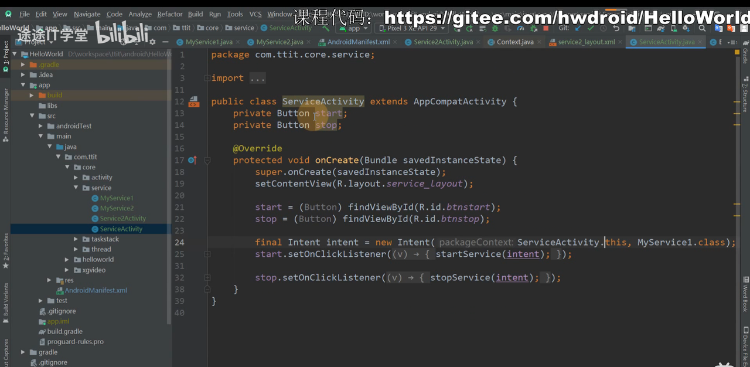The width and height of the screenshot is (750, 367).
Task: Click Profile app gauge icon in toolbar
Action: point(520,28)
